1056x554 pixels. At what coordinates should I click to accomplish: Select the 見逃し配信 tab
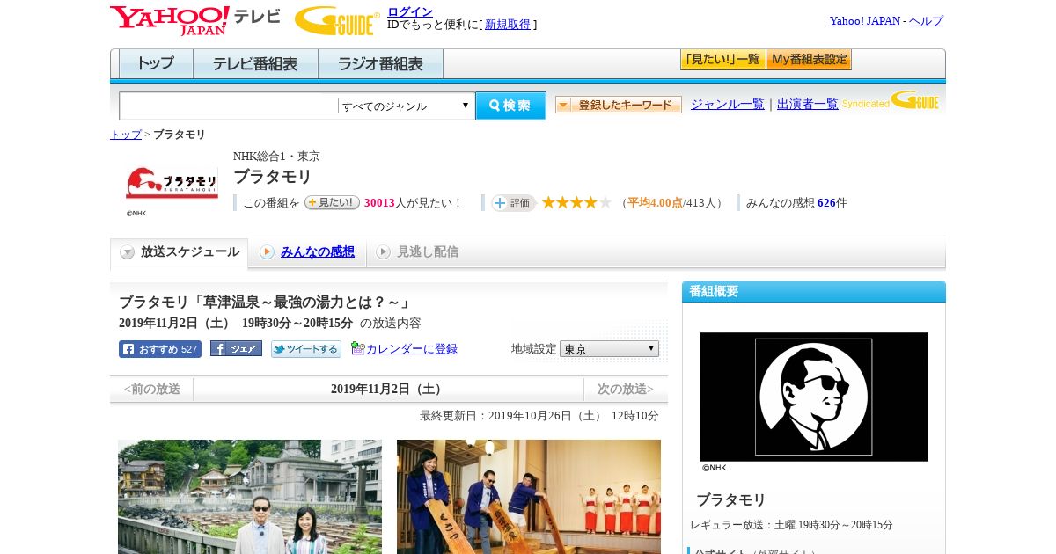[x=417, y=252]
